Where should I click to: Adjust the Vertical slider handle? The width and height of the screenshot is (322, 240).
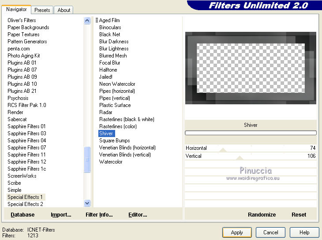tap(240, 158)
